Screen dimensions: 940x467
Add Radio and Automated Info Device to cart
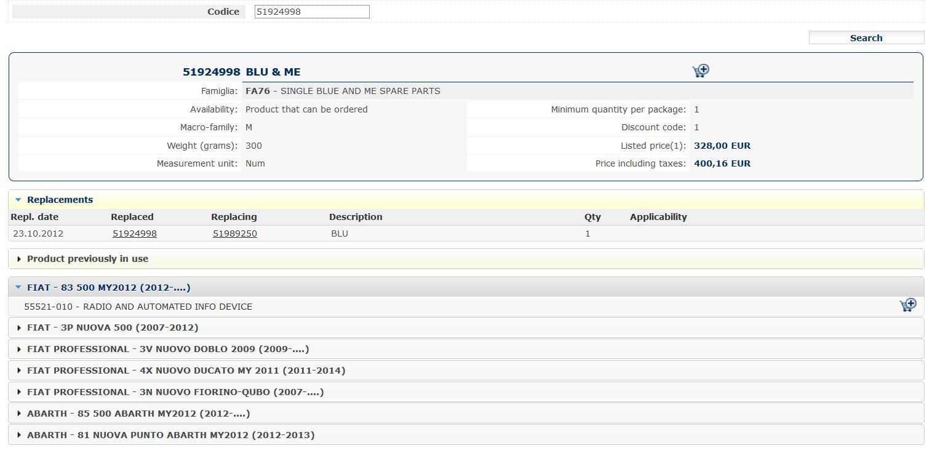point(908,305)
